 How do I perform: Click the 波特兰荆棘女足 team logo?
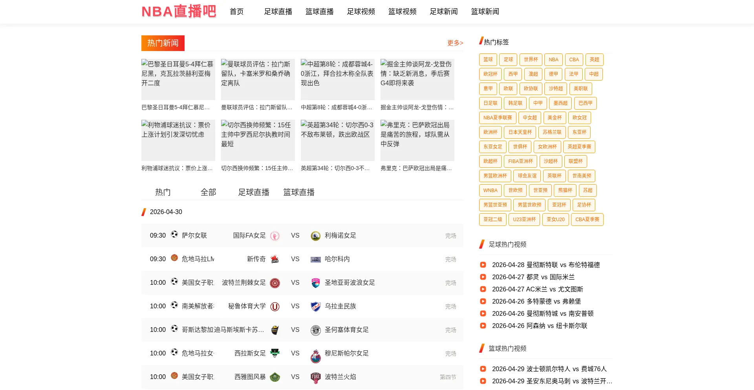pyautogui.click(x=275, y=283)
